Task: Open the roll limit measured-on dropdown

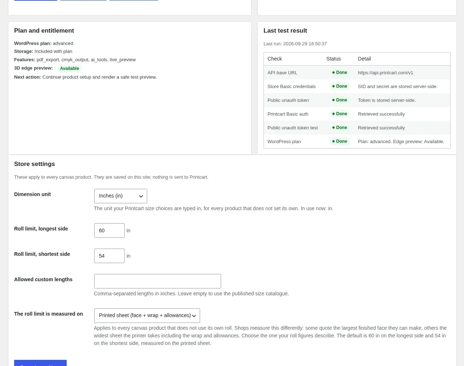Action: tap(147, 316)
